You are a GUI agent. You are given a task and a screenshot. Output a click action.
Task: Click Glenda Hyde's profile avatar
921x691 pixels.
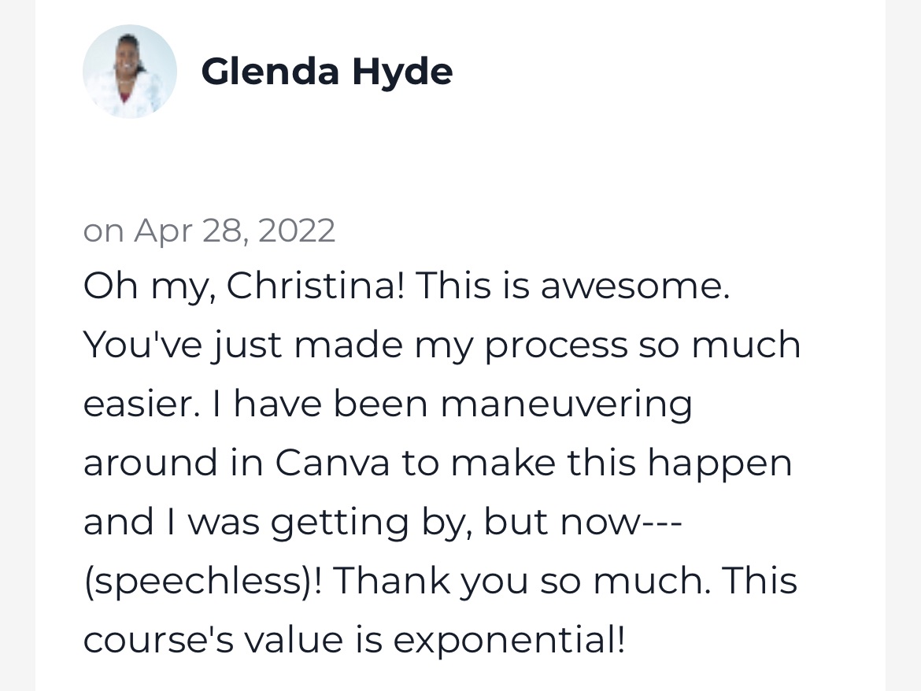[x=129, y=72]
